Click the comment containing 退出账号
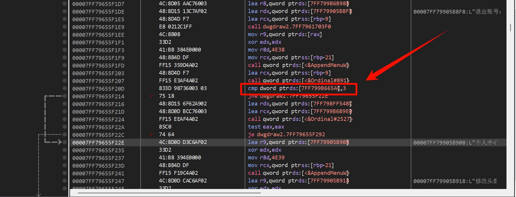The height and width of the screenshot is (197, 516). pos(457,12)
